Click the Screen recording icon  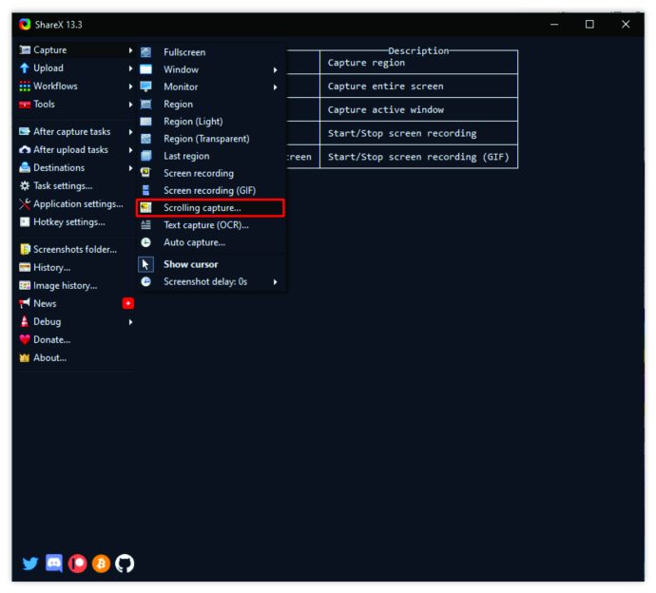(x=145, y=173)
